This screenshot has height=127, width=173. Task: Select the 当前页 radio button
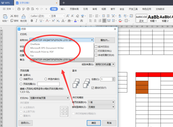tap(21, 79)
